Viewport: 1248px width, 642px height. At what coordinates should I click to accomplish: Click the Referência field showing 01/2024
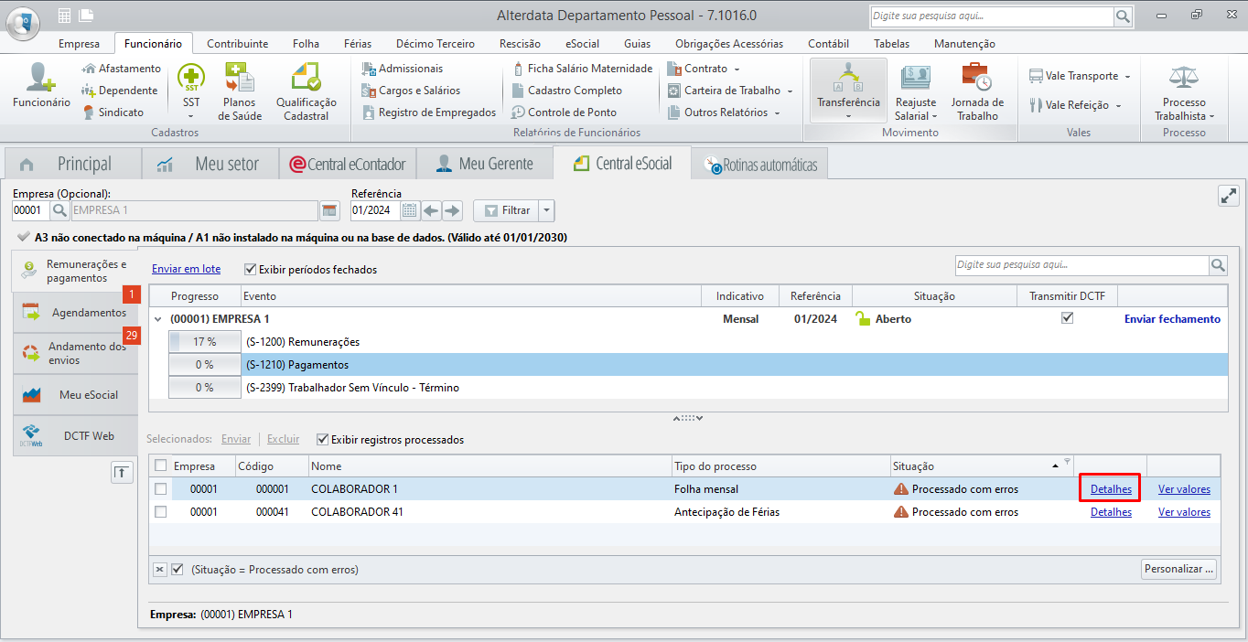375,211
